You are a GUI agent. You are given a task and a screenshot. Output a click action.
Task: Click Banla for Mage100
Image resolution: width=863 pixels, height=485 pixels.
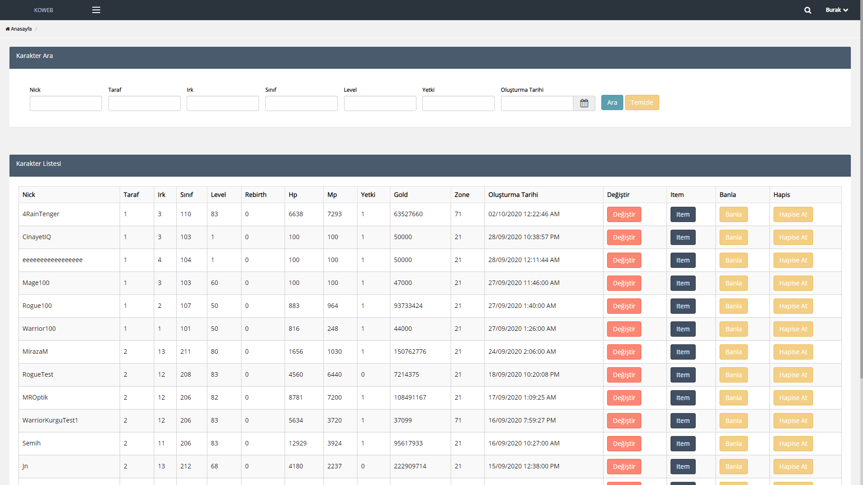[733, 283]
